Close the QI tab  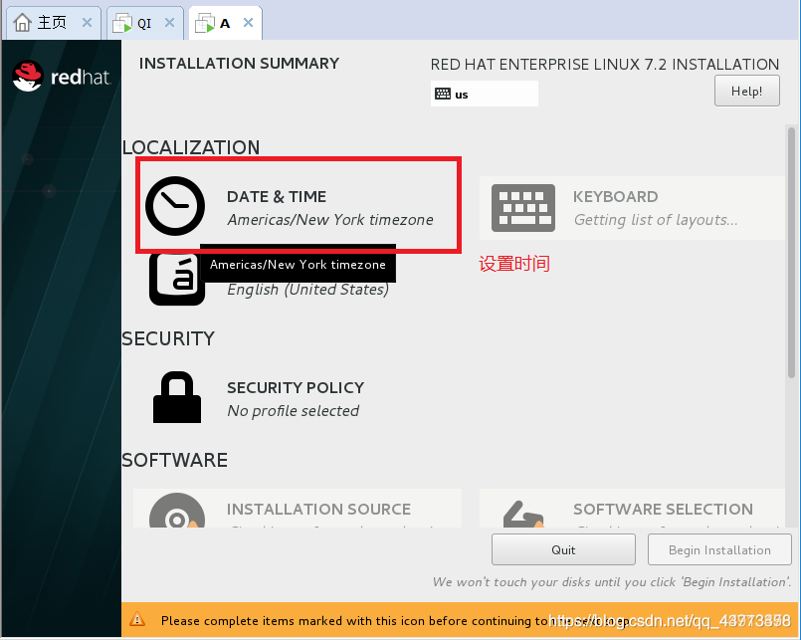click(169, 23)
